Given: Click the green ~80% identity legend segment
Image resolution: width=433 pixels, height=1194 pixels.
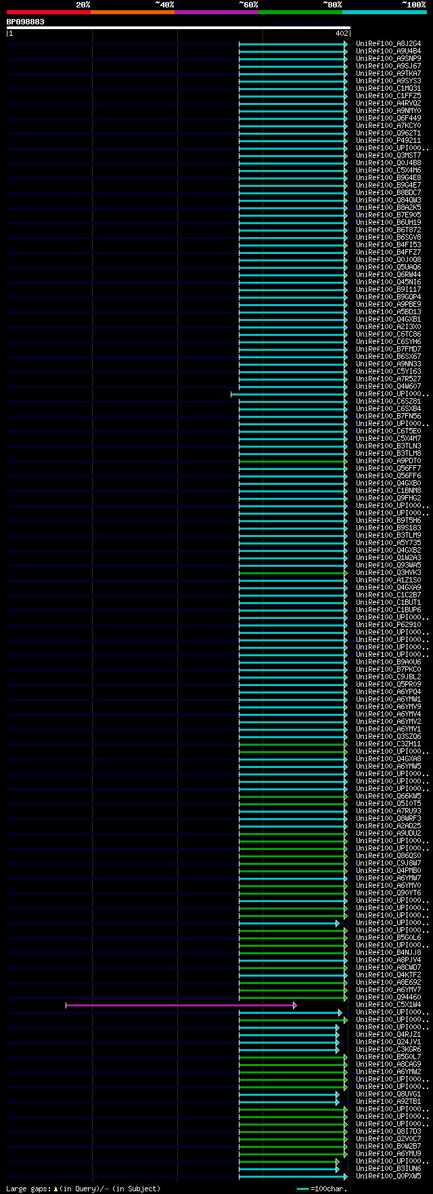Looking at the screenshot, I should (x=300, y=12).
